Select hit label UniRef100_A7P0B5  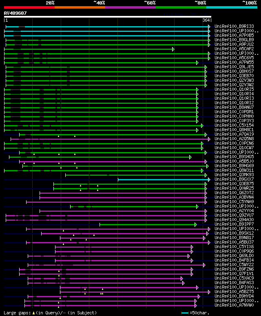pos(234,36)
